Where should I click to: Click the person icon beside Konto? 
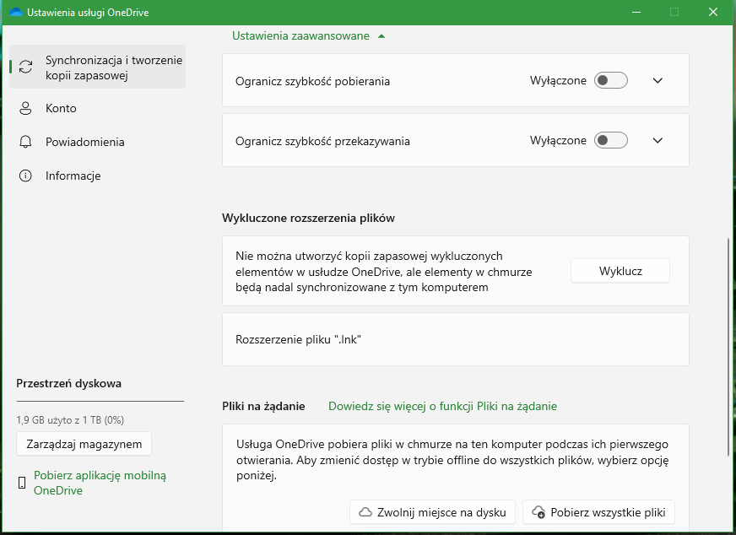(x=25, y=108)
